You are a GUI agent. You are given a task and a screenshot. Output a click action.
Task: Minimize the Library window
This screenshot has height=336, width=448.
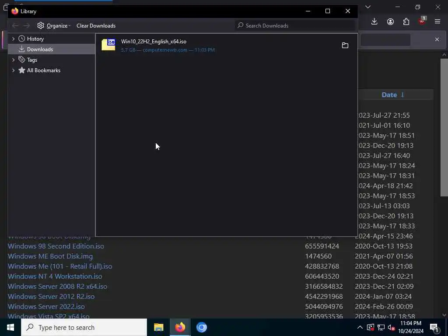pos(308,11)
